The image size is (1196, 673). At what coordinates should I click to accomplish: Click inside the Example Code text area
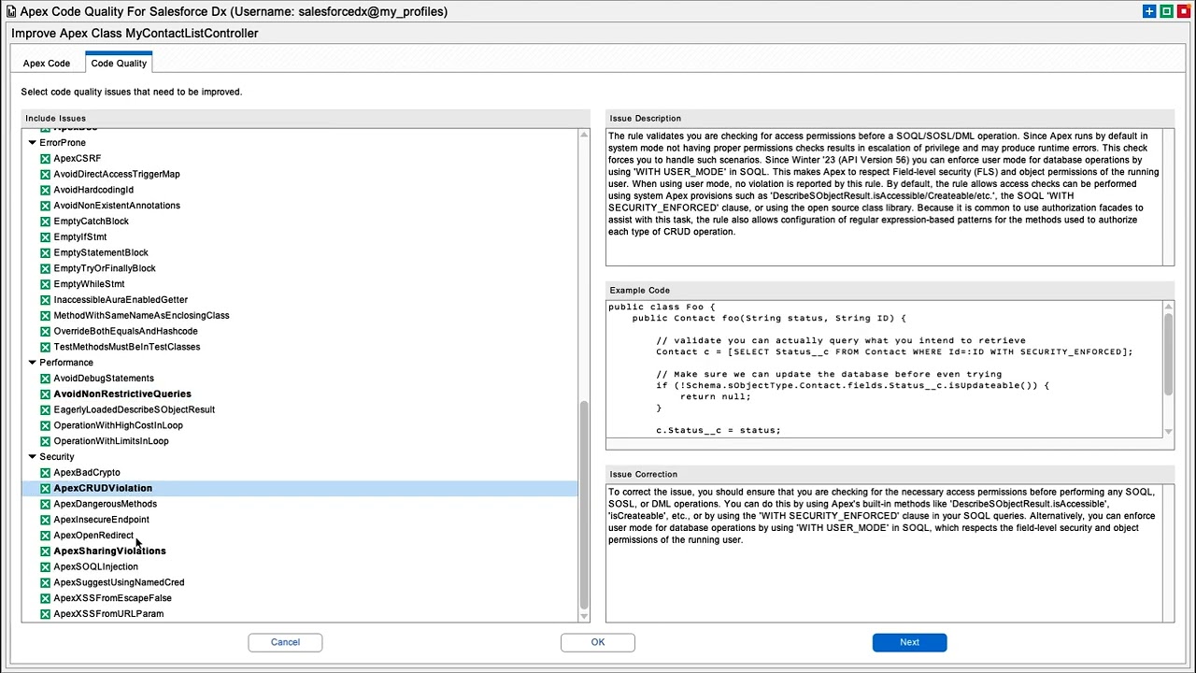(884, 368)
